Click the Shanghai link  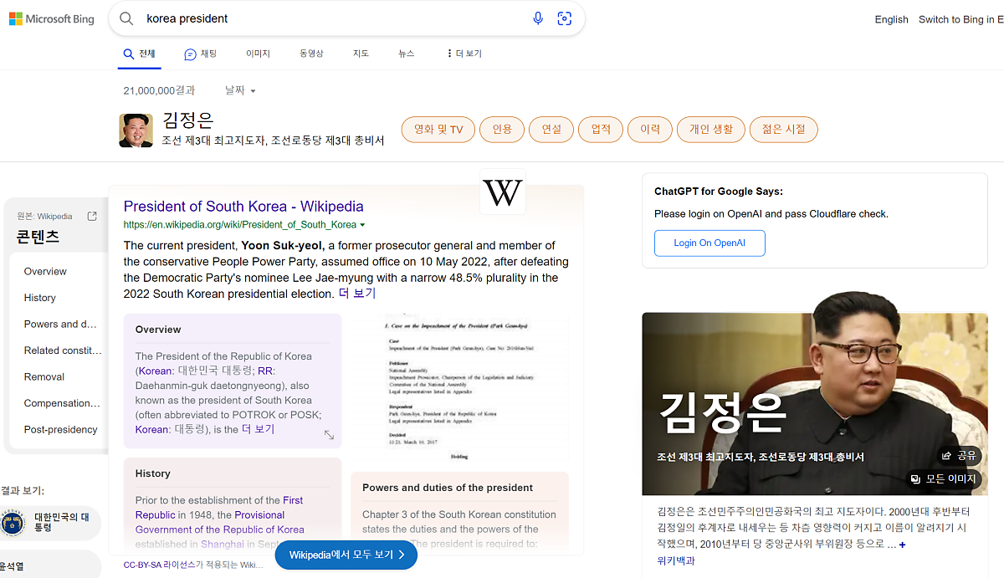[x=222, y=544]
